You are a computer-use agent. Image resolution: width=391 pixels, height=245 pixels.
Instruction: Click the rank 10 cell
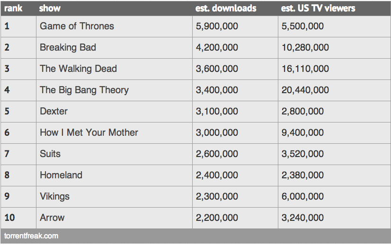(18, 218)
